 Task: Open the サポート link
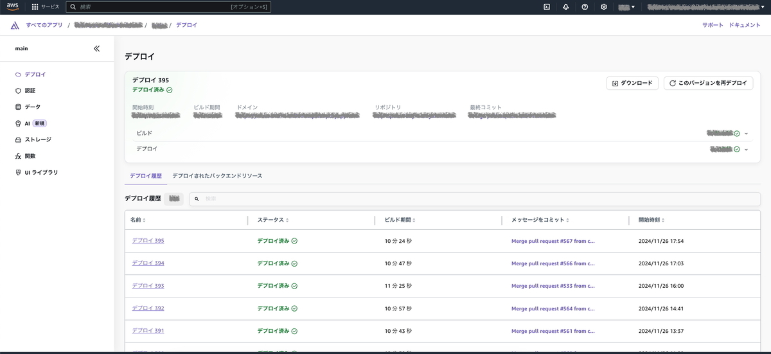click(x=713, y=25)
